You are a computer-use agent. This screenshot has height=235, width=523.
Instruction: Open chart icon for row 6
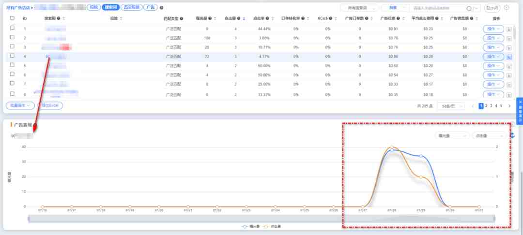point(509,75)
